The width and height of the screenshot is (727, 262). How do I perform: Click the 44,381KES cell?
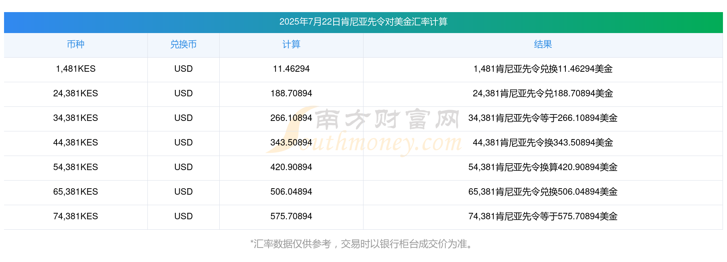(76, 143)
